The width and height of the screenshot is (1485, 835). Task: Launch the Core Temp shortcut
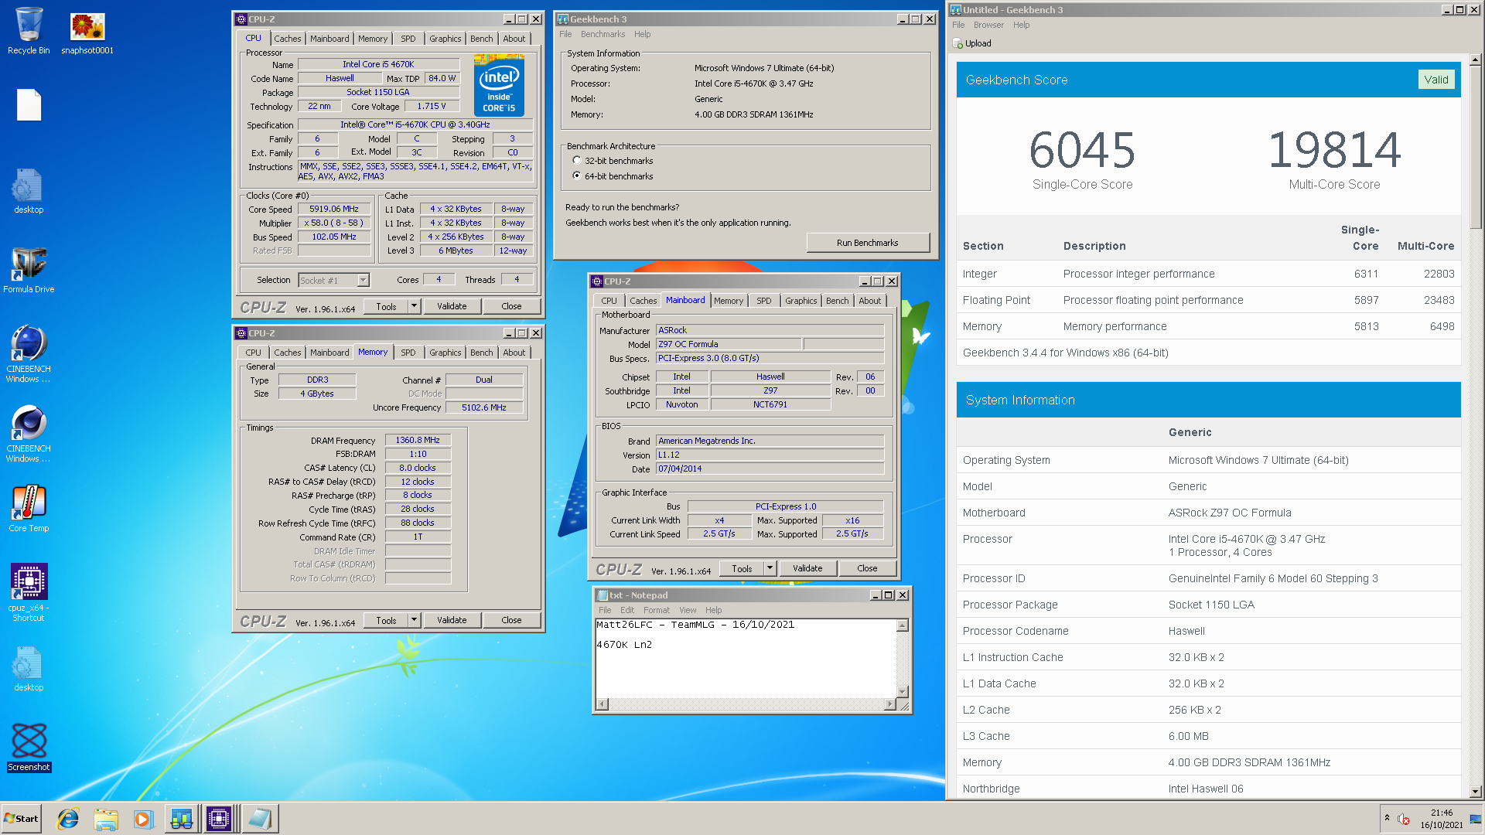29,509
